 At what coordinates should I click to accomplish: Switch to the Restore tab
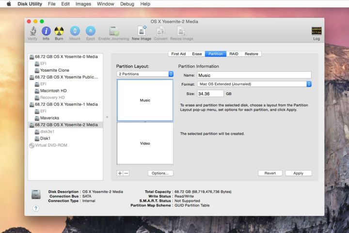coord(251,54)
